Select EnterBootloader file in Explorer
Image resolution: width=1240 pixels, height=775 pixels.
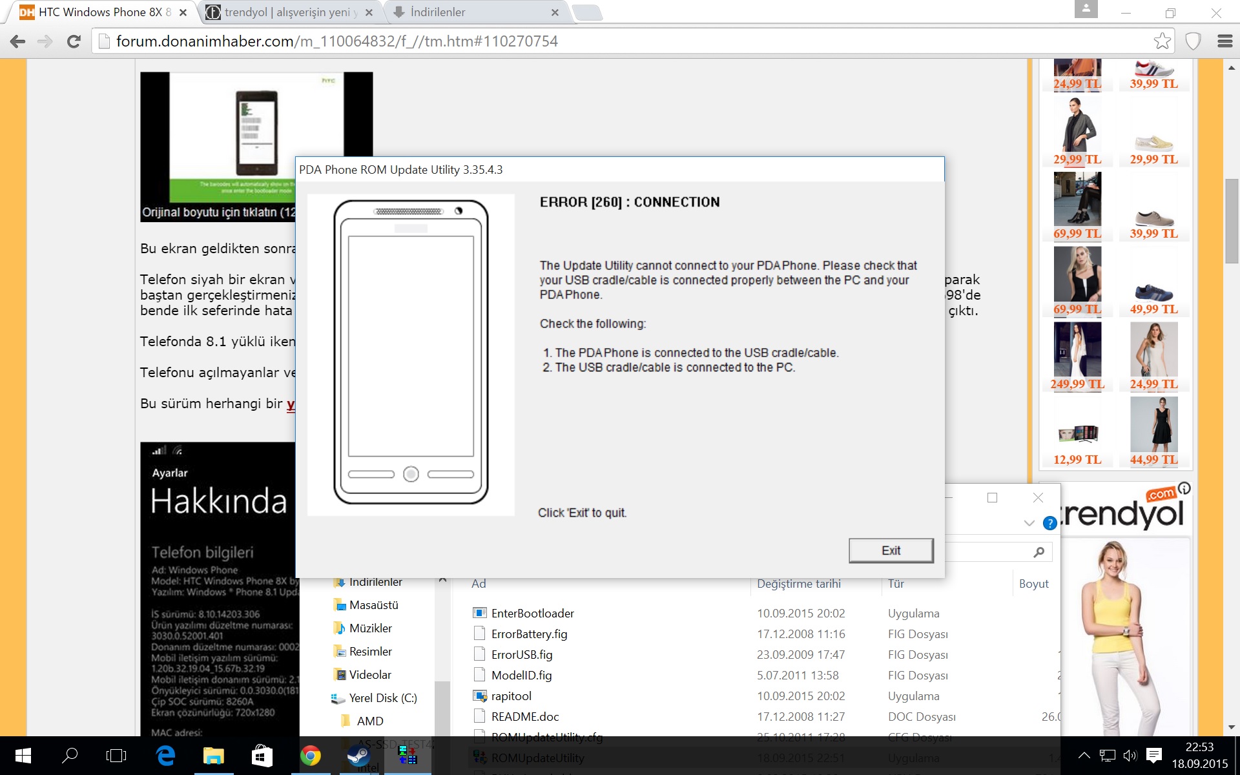point(532,613)
